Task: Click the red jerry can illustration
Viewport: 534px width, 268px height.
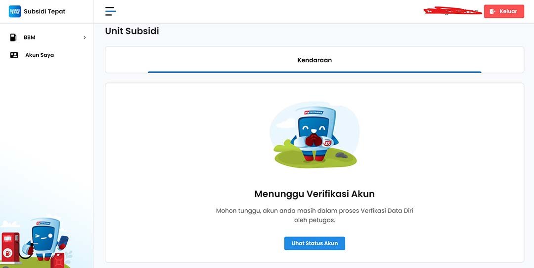Action: pyautogui.click(x=58, y=261)
